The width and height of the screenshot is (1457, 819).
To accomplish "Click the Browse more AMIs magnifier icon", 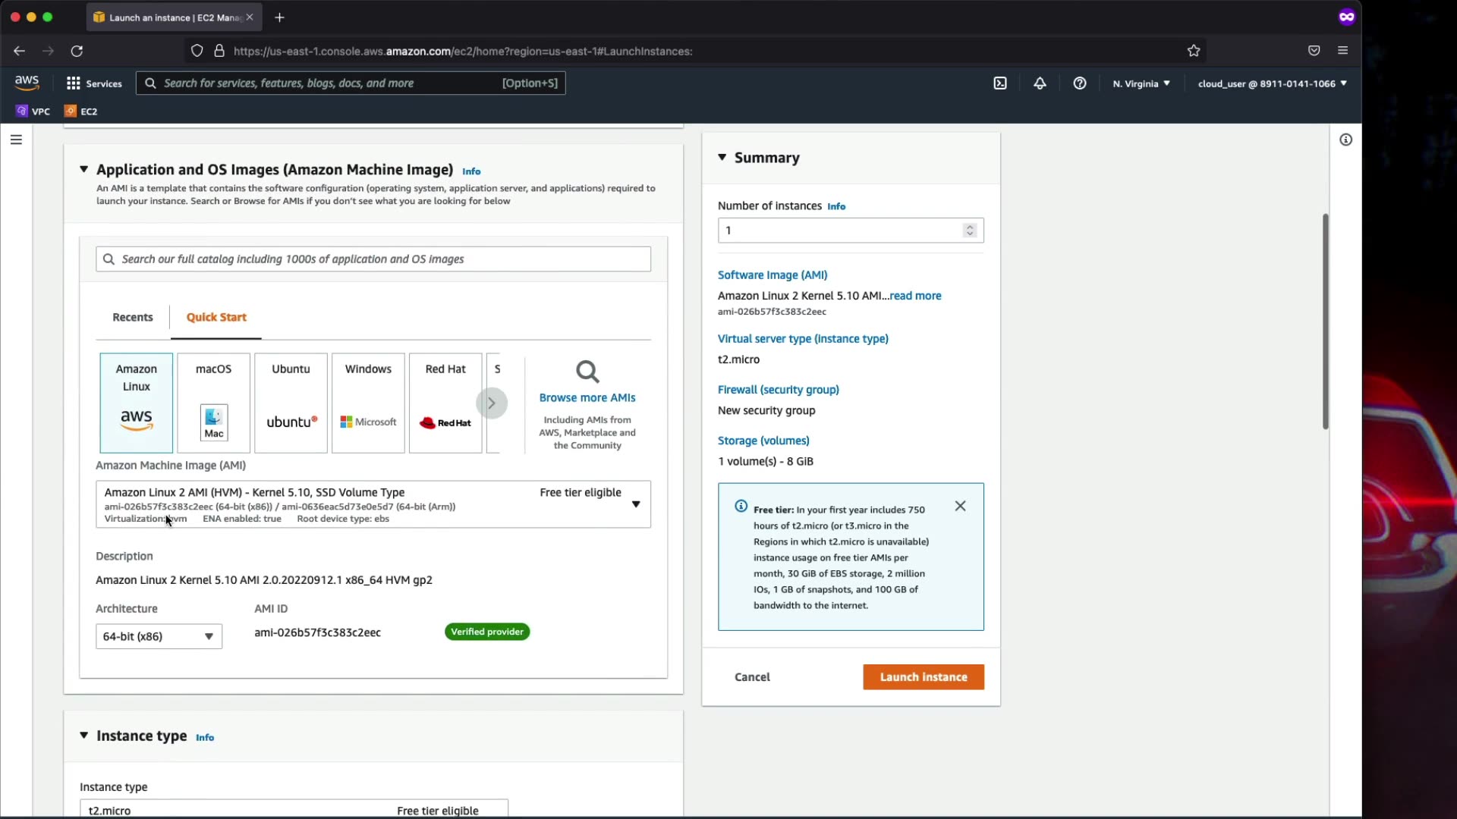I will click(587, 372).
